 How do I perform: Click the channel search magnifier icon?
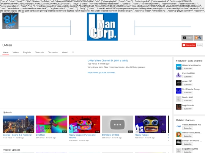(73, 52)
